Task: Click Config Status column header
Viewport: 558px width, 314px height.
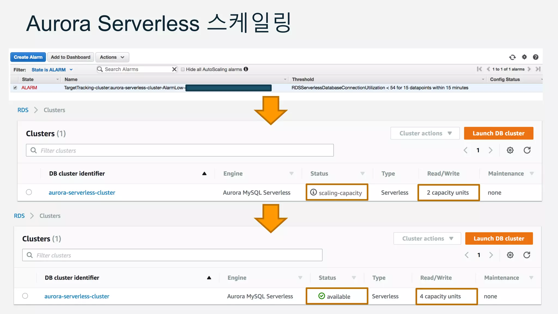Action: tap(505, 79)
